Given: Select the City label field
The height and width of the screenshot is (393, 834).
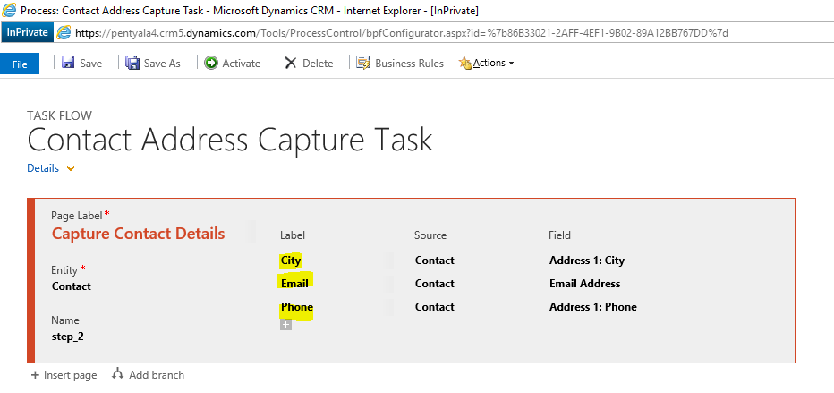Looking at the screenshot, I should (x=291, y=261).
